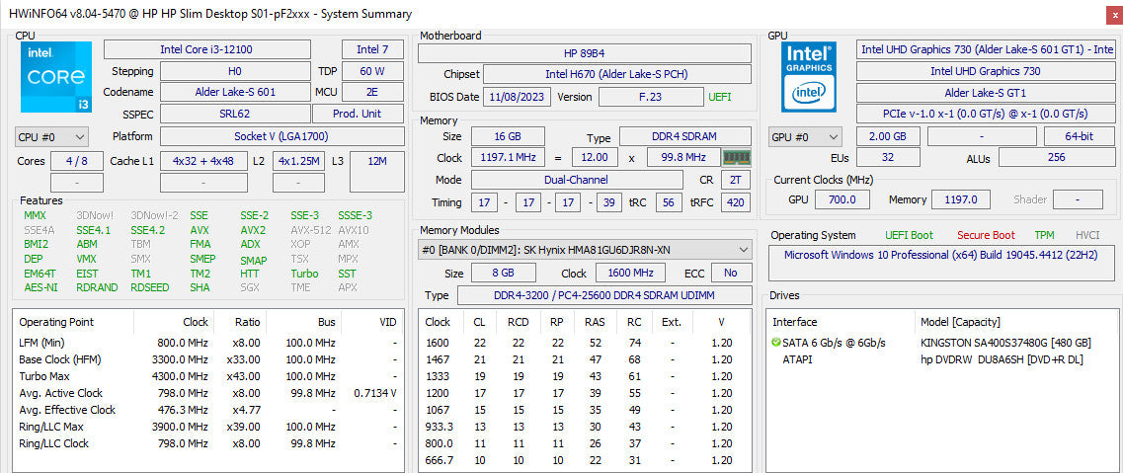Open the CPU #0 selector dropdown
Image resolution: width=1123 pixels, height=473 pixels.
(51, 136)
